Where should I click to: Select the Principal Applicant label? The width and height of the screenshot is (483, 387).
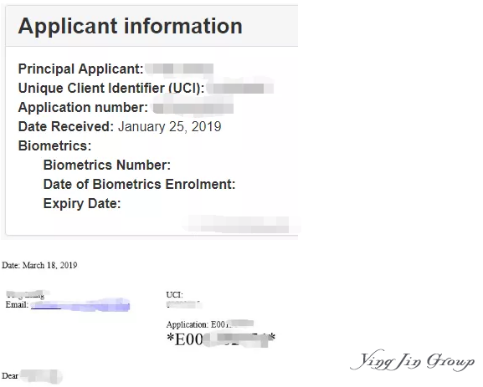coord(80,69)
